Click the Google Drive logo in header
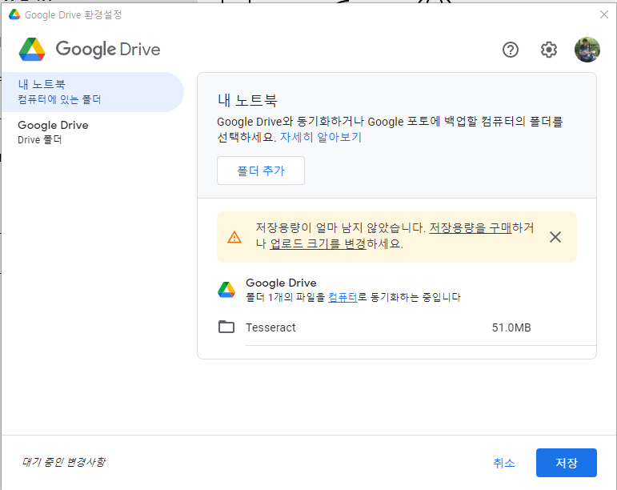617x490 pixels. tap(90, 50)
